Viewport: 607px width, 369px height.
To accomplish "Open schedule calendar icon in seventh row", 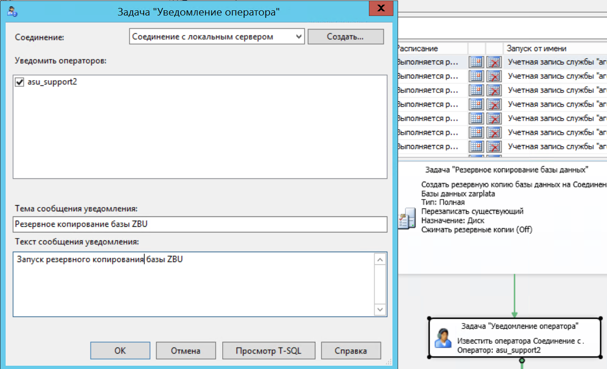I will coord(477,146).
